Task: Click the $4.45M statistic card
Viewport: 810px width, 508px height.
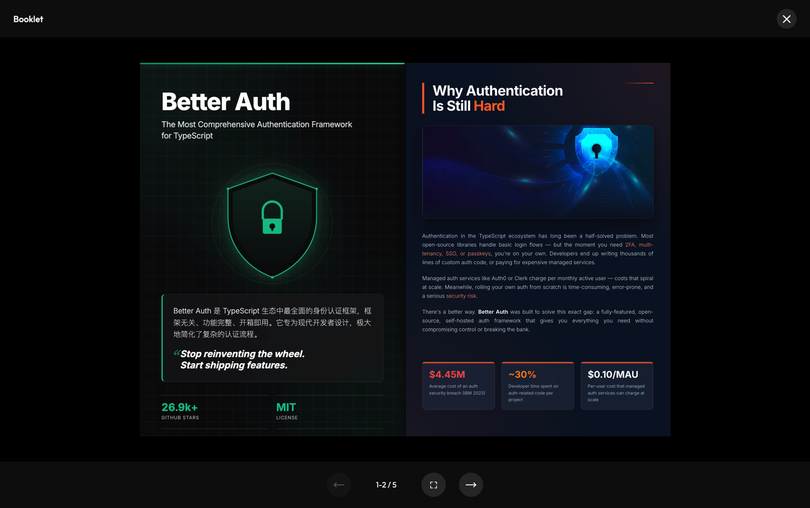Action: pyautogui.click(x=458, y=385)
